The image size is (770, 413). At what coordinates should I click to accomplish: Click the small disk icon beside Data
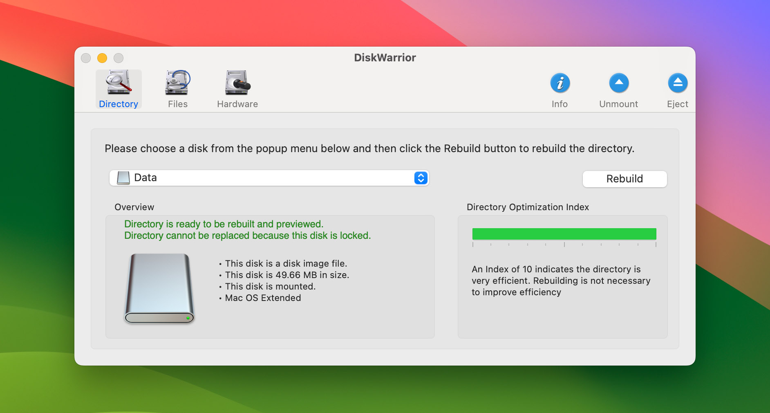coord(123,178)
